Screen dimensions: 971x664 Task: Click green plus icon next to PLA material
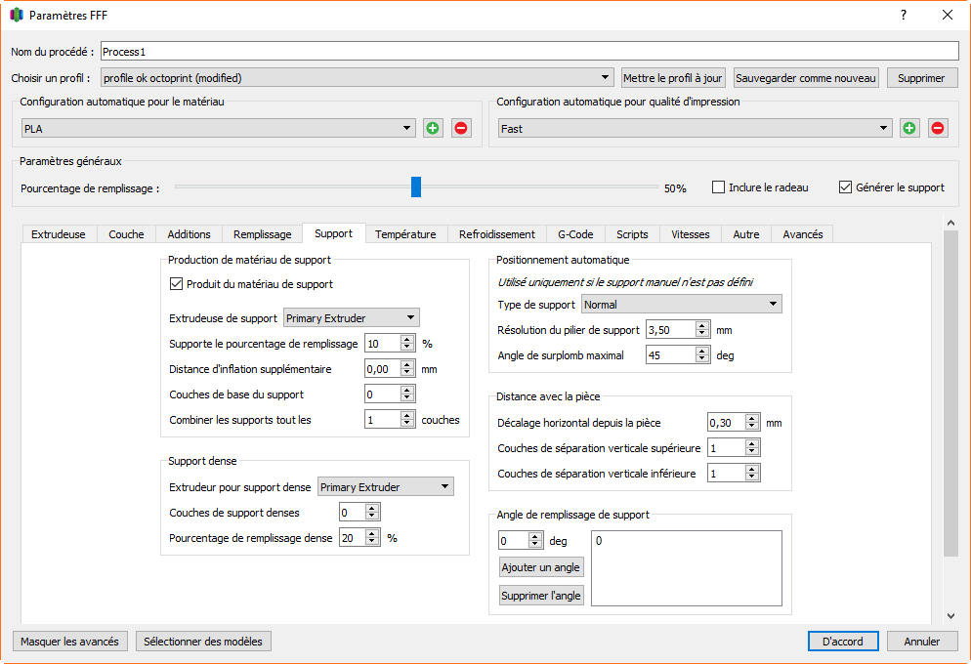(433, 128)
